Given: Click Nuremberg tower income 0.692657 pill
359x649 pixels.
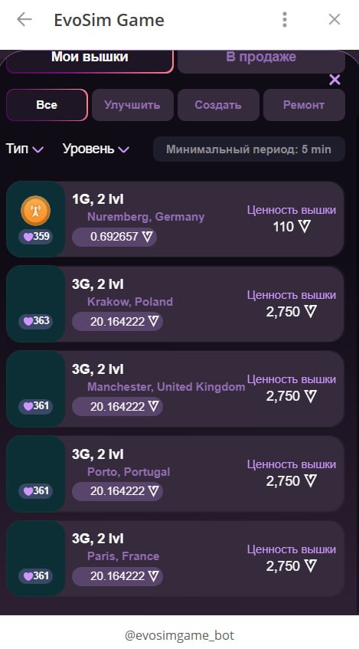Looking at the screenshot, I should click(x=115, y=238).
